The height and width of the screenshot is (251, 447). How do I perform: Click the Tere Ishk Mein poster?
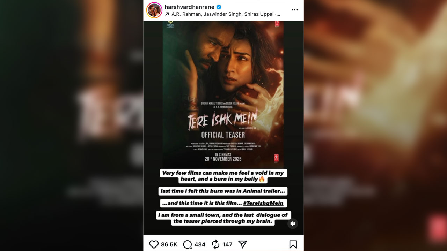click(x=223, y=94)
